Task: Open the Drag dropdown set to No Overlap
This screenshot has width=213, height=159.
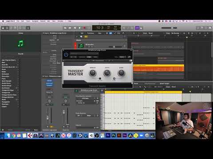Action: click(175, 33)
